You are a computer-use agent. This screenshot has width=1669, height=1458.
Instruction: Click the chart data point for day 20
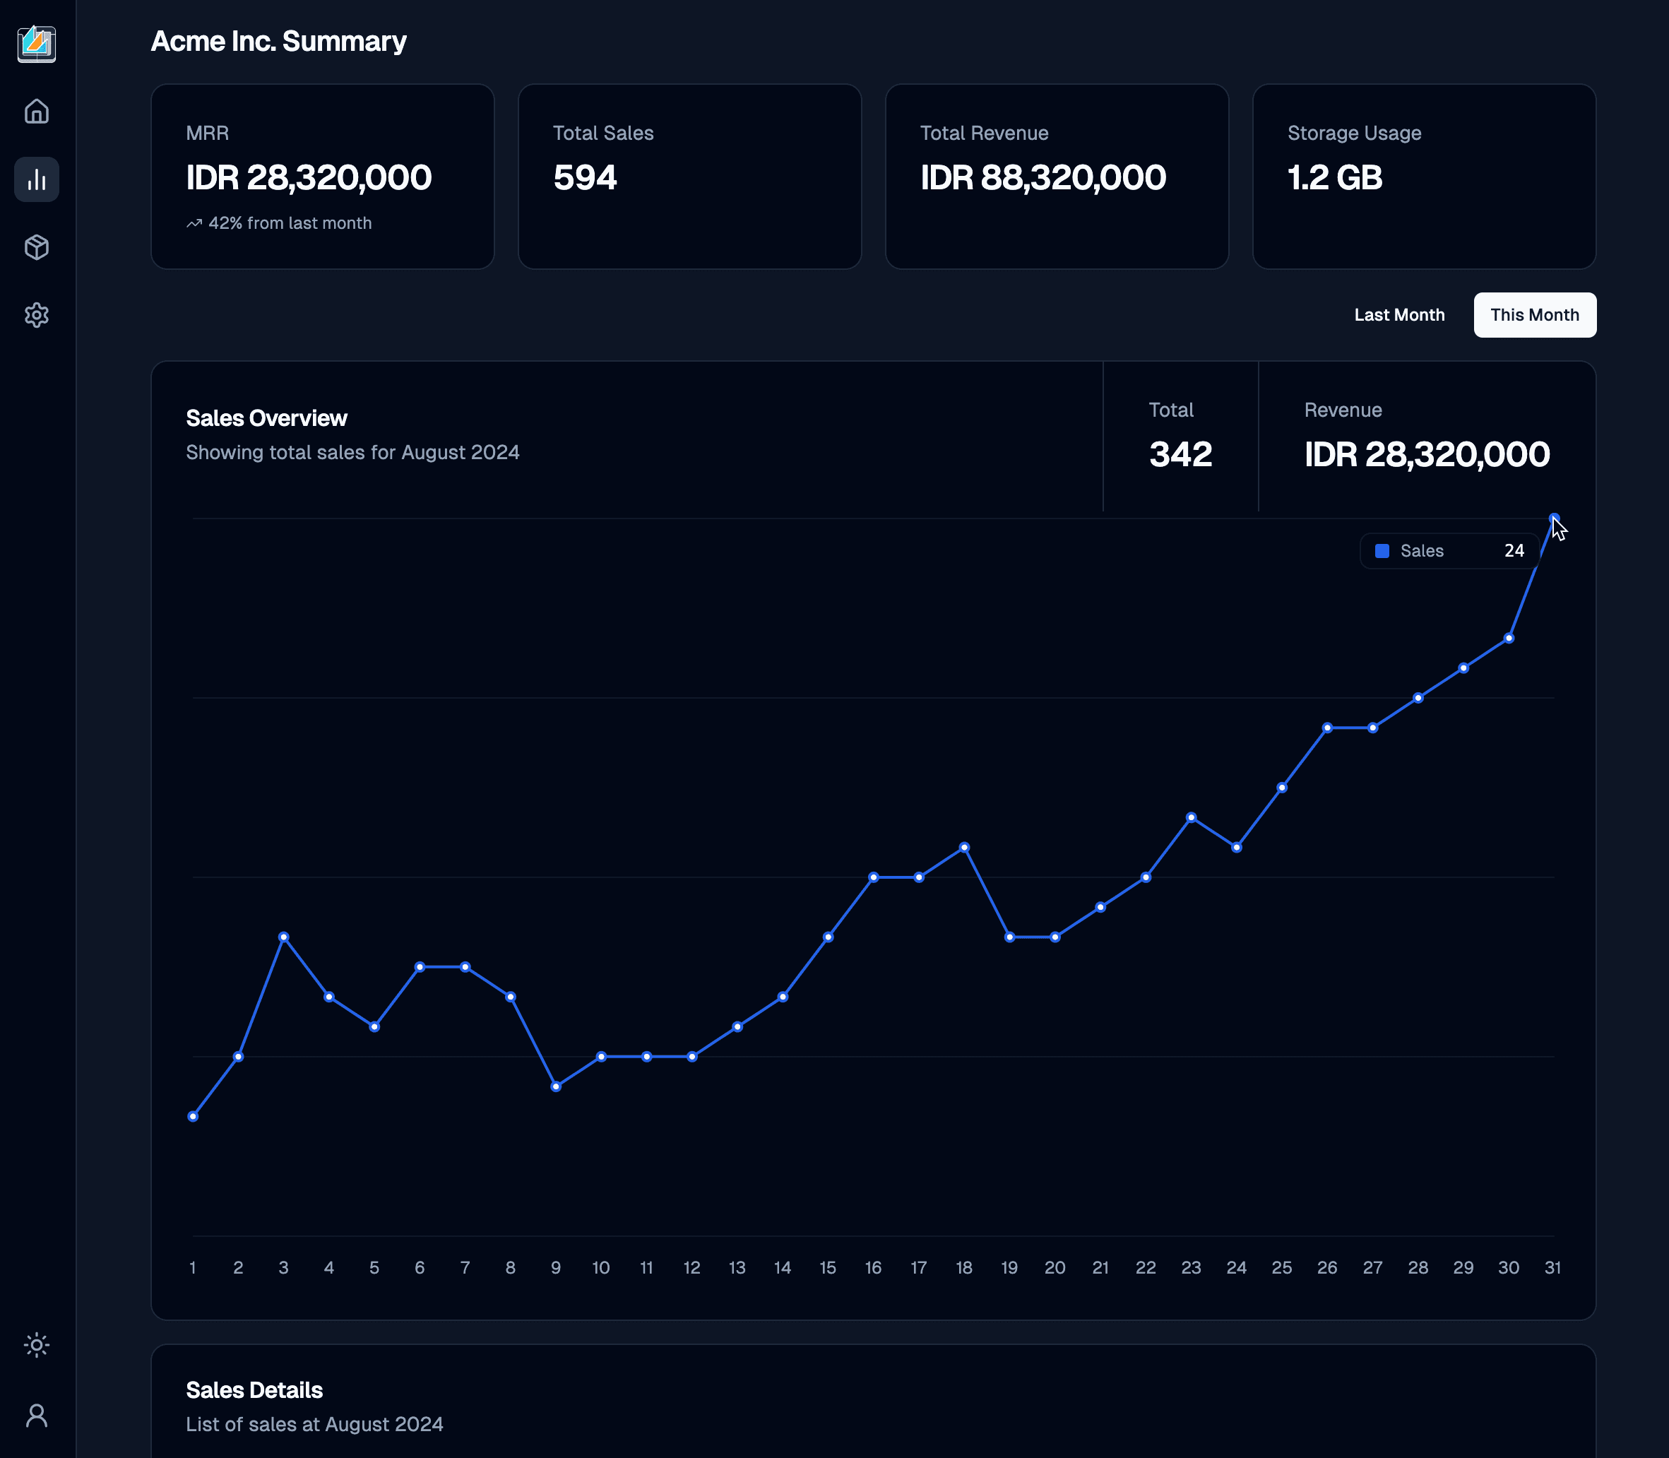[x=1055, y=937]
